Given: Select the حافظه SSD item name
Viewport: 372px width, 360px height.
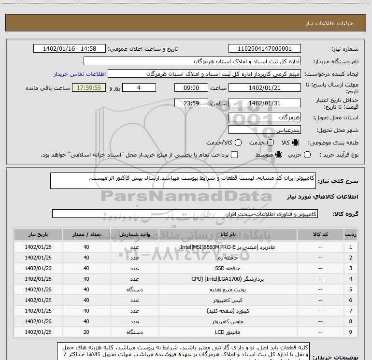Looking at the screenshot, I should [x=228, y=268].
